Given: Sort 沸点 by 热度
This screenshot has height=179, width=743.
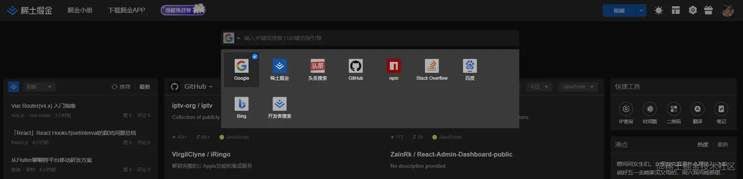Looking at the screenshot, I should coord(703,145).
